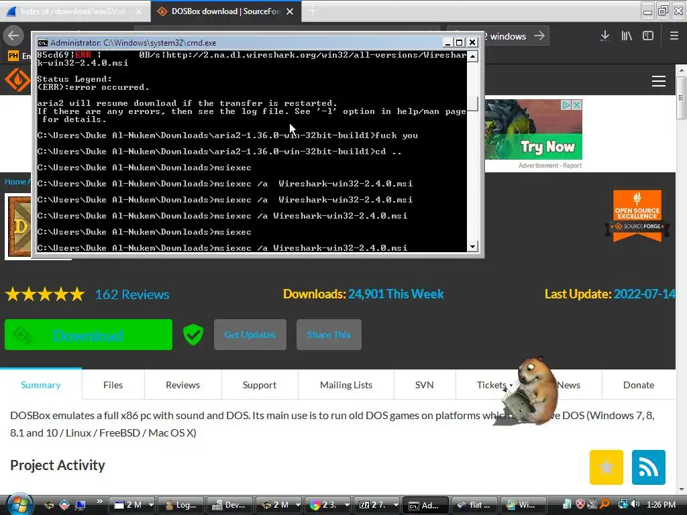Click the Get Updates button
Image resolution: width=687 pixels, height=515 pixels.
click(x=250, y=335)
